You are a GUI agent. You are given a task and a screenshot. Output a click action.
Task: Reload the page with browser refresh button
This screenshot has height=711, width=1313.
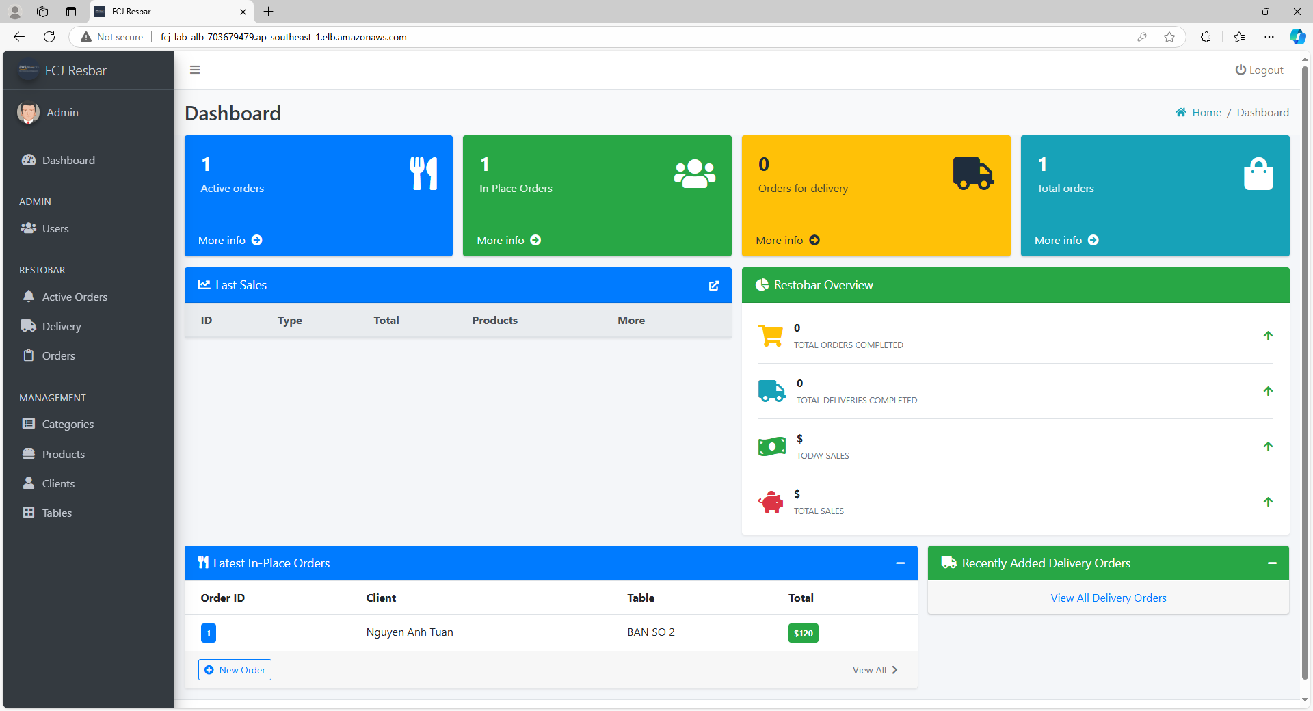pos(49,37)
